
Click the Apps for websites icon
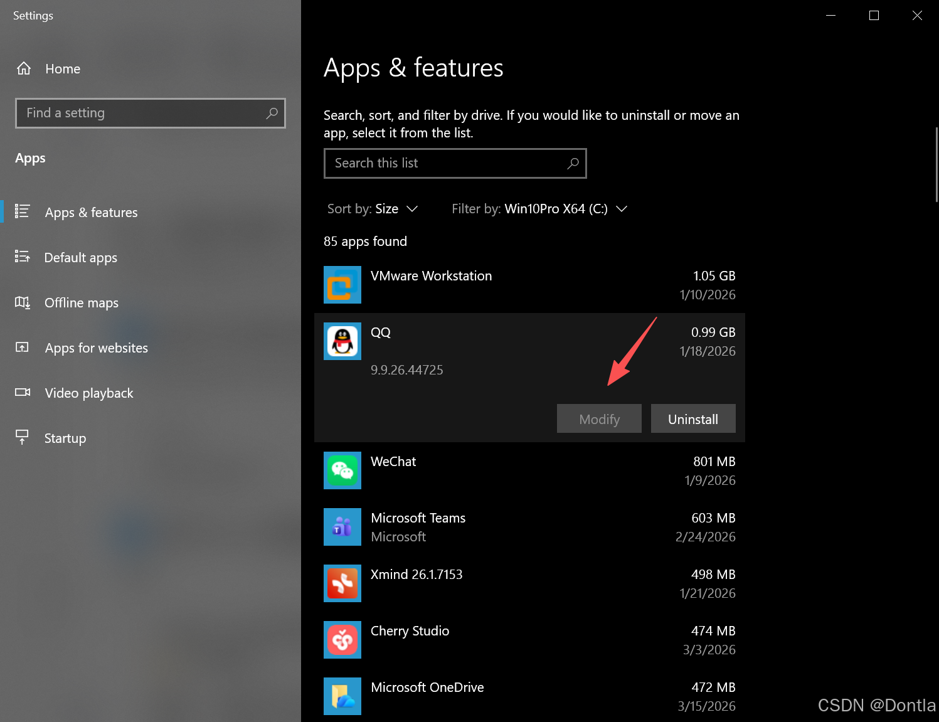23,347
